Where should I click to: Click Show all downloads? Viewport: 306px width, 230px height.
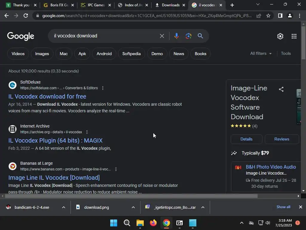(x=283, y=207)
